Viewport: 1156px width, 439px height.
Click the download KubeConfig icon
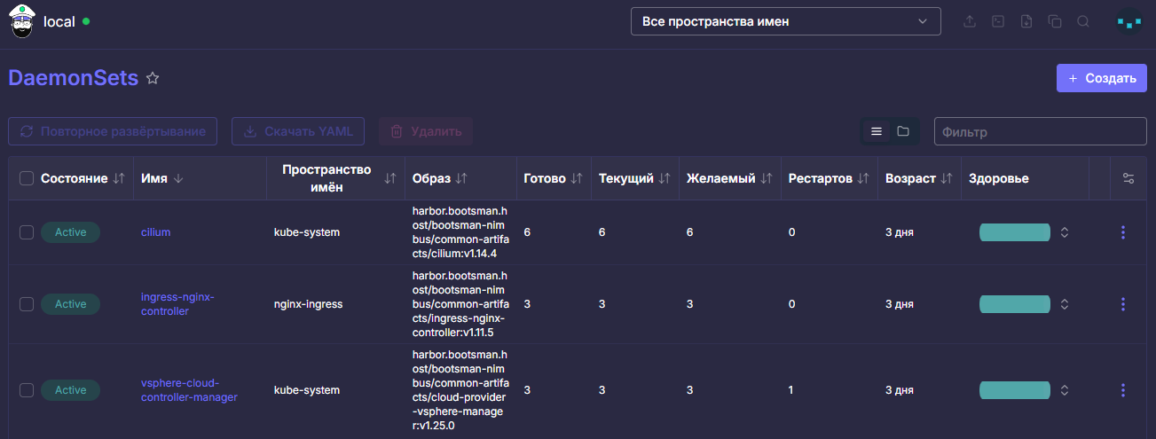click(x=1026, y=21)
